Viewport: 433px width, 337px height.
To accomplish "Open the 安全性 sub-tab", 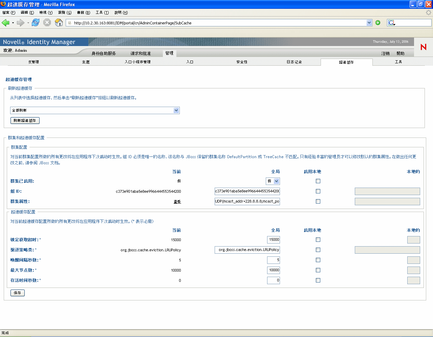I will (242, 62).
